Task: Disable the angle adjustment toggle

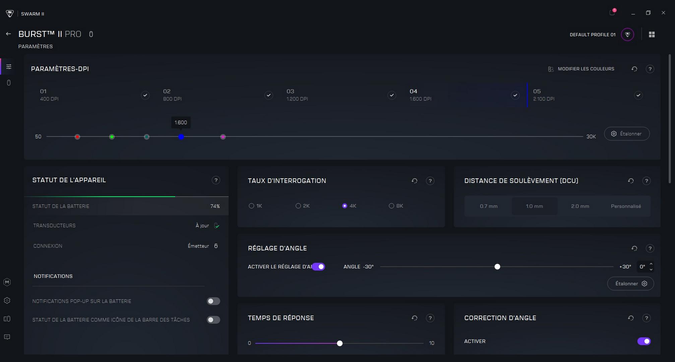Action: click(x=318, y=267)
